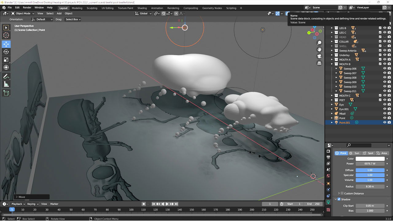Switch between perspective and orthographic view
The width and height of the screenshot is (393, 221).
[x=319, y=63]
